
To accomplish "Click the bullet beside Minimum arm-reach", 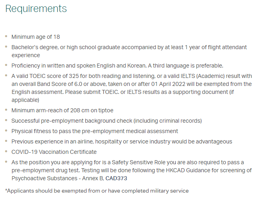I will [6, 110].
